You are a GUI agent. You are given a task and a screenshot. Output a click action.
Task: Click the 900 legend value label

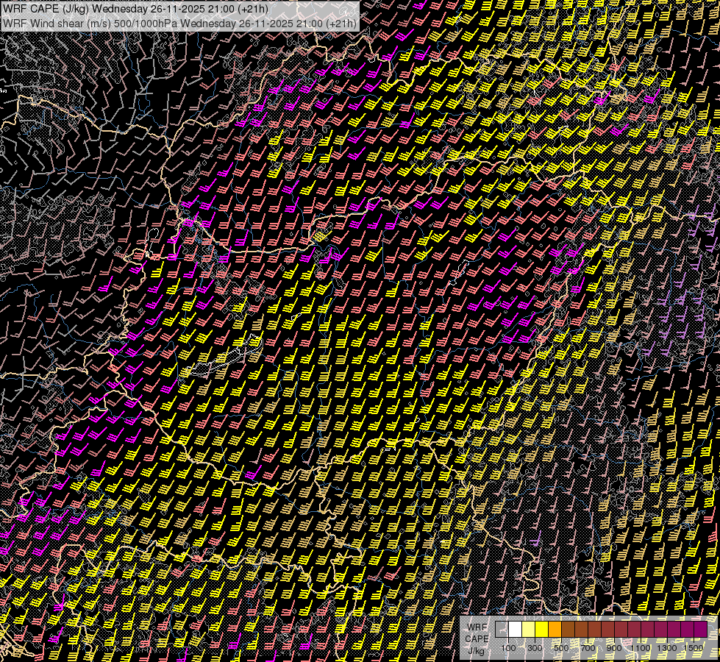tap(614, 648)
